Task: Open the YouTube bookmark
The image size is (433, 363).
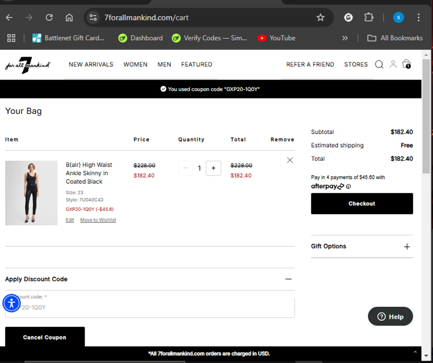Action: (x=277, y=38)
